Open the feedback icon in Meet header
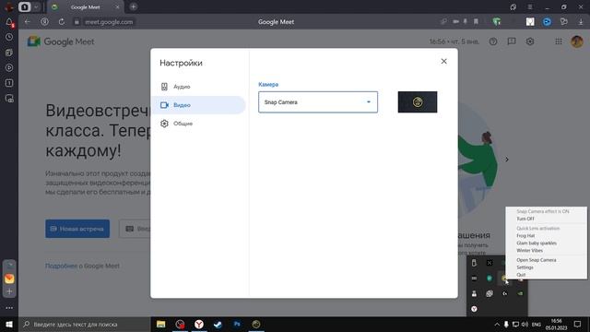 (x=512, y=41)
